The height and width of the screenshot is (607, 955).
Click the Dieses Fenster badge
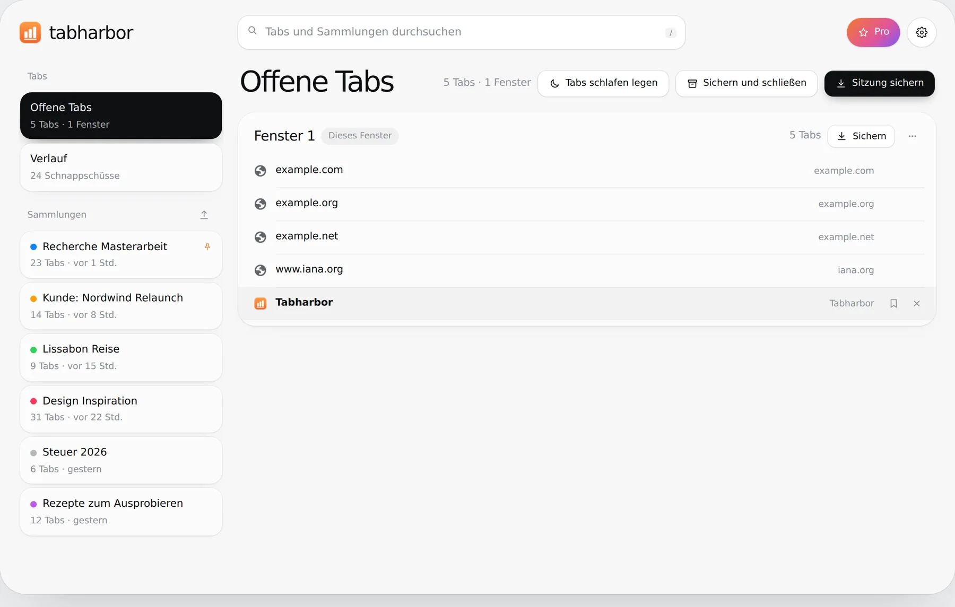pos(360,136)
